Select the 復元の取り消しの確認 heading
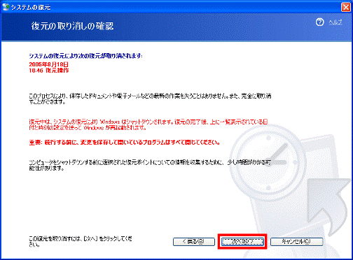Image resolution: width=353 pixels, height=260 pixels. click(72, 26)
